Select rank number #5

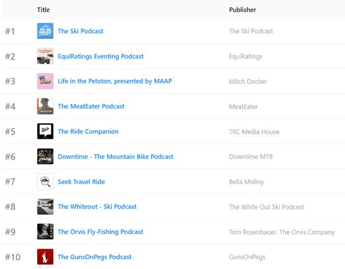point(10,132)
